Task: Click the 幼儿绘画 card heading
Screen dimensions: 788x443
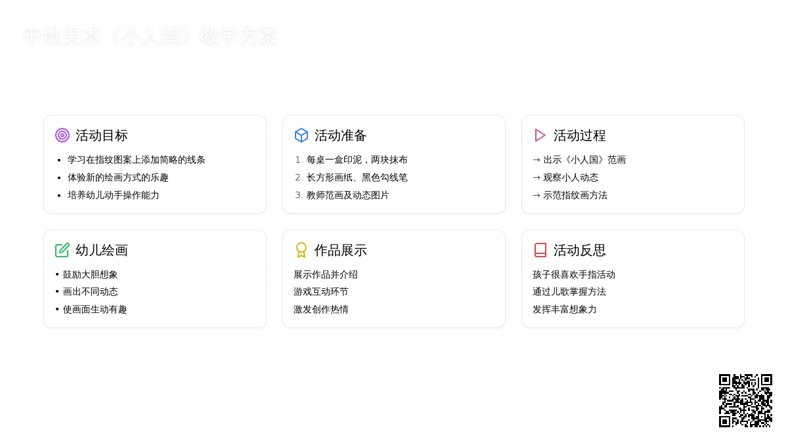Action: click(x=101, y=250)
